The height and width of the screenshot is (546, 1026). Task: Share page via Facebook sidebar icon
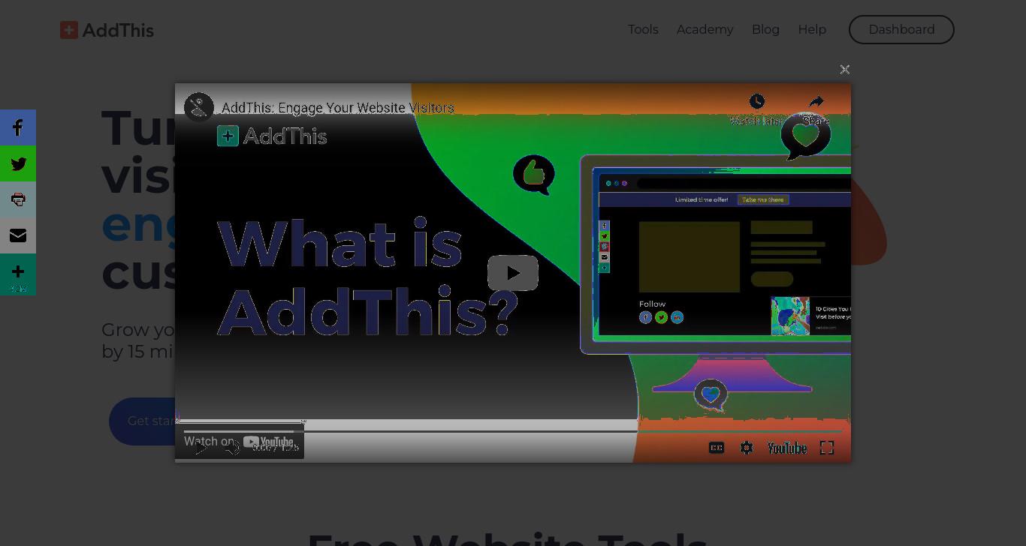point(18,127)
